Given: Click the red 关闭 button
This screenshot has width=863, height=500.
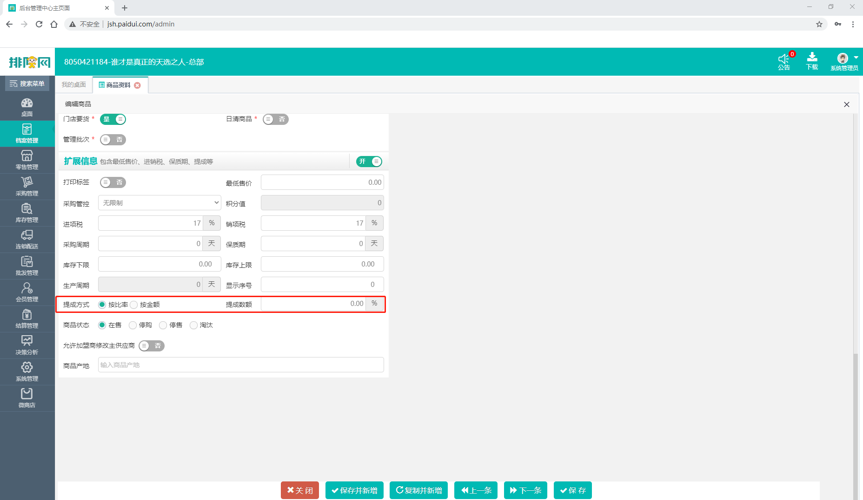Looking at the screenshot, I should point(300,490).
